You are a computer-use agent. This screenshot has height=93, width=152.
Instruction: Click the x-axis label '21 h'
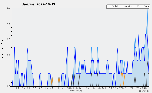pyautogui.click(x=133, y=88)
